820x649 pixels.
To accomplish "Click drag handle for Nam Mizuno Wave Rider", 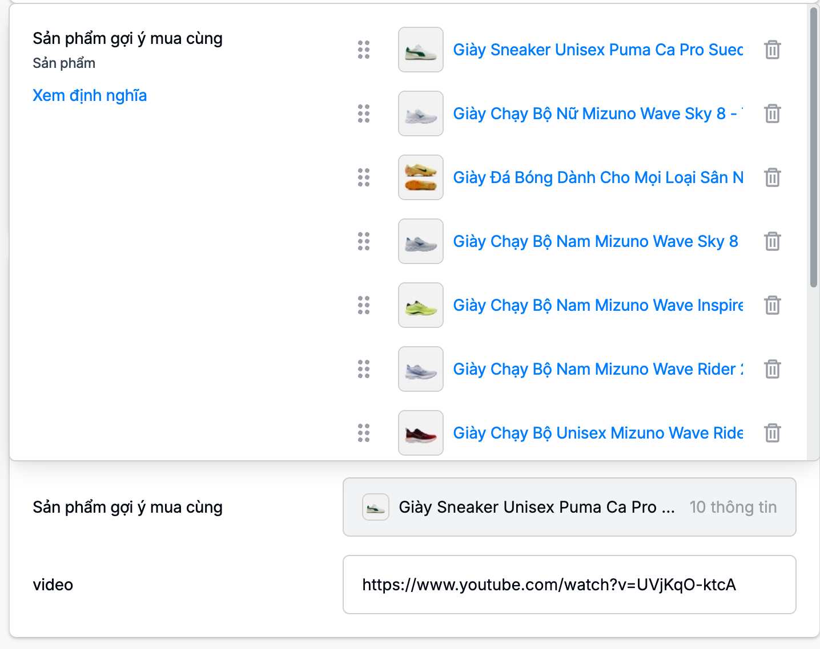I will click(x=364, y=369).
